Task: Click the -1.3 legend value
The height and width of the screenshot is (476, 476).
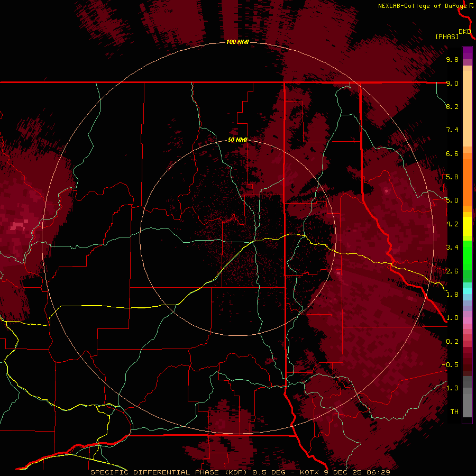Action: point(450,388)
